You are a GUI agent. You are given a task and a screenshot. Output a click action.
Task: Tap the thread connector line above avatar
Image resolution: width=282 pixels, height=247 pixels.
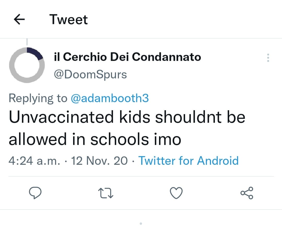[x=27, y=42]
